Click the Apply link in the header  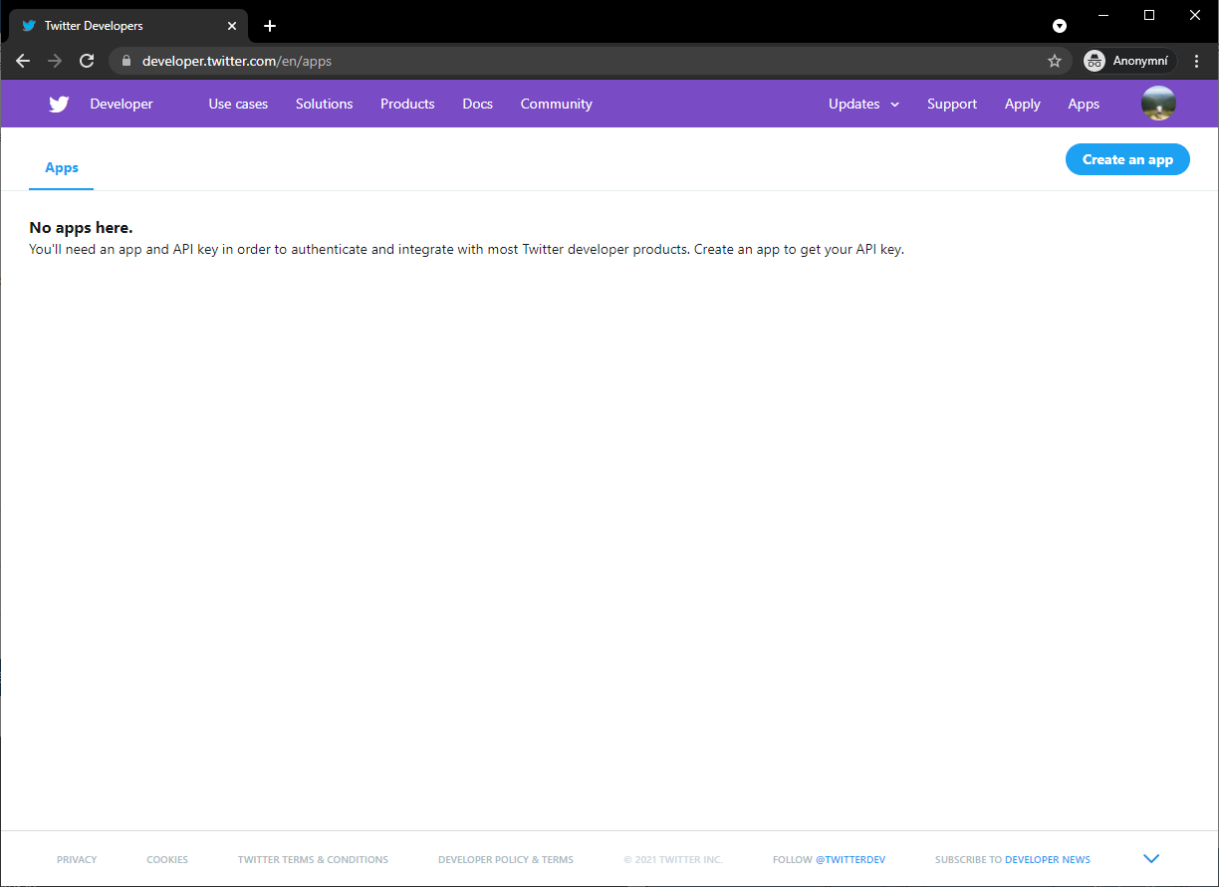pyautogui.click(x=1022, y=104)
